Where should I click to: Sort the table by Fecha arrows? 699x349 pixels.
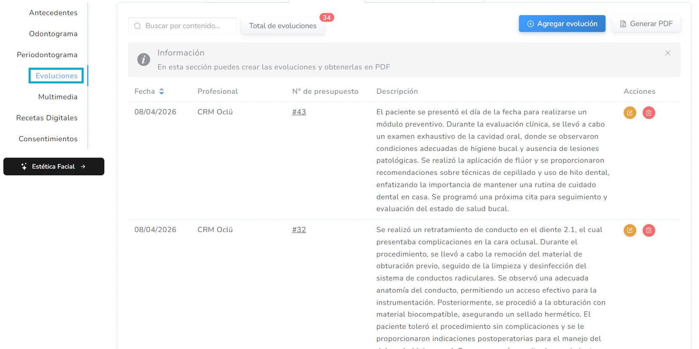(x=162, y=91)
